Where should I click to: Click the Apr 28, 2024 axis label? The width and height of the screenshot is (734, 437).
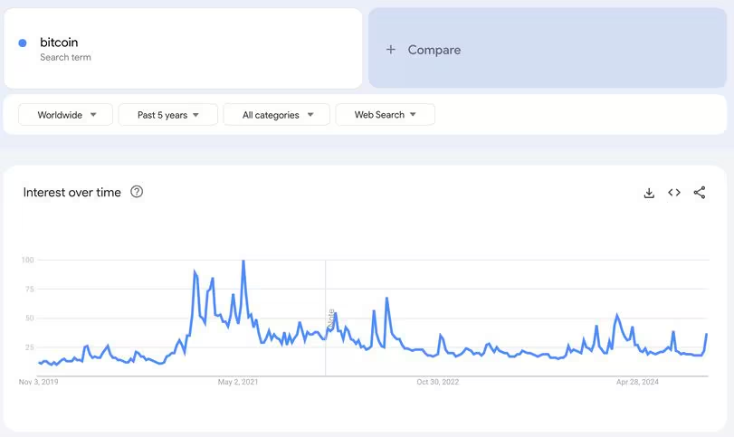click(x=637, y=382)
